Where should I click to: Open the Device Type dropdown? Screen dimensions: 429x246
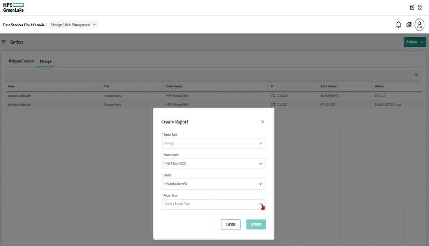tap(214, 143)
